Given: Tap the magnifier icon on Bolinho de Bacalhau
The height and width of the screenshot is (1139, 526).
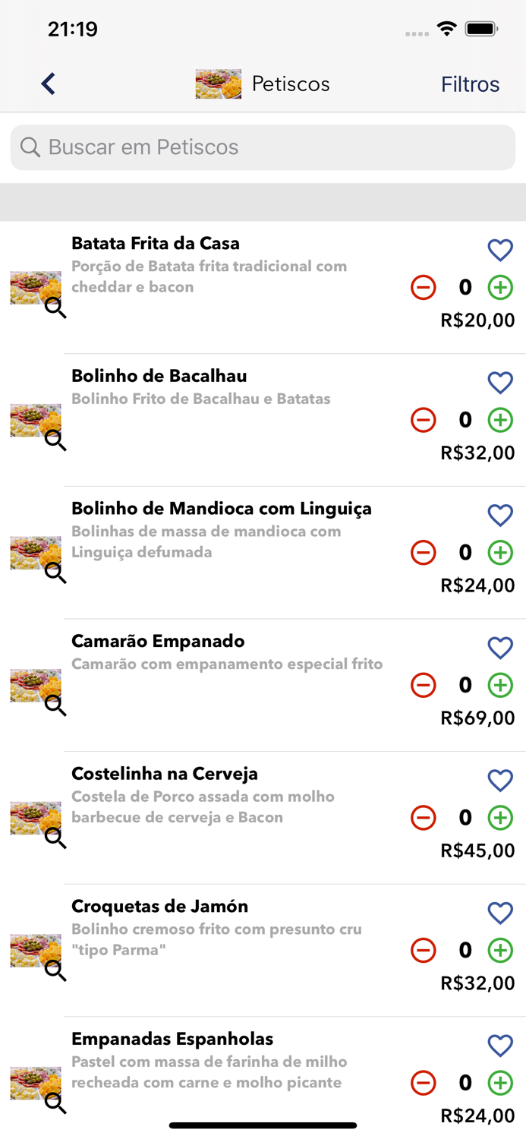Looking at the screenshot, I should [x=55, y=441].
